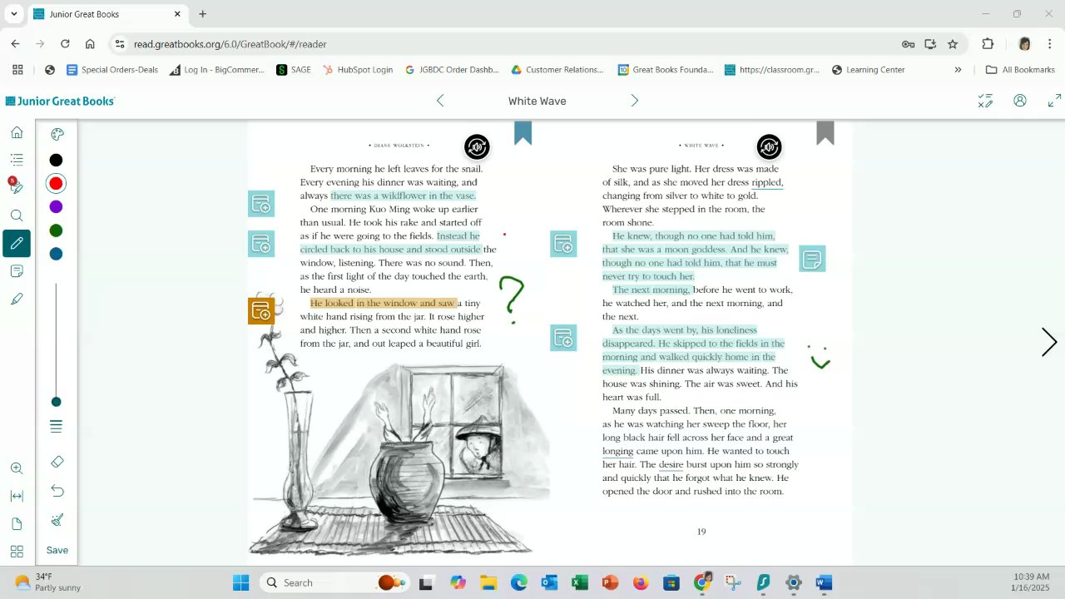Open note icon beside 'He knew, though' highlight

563,244
